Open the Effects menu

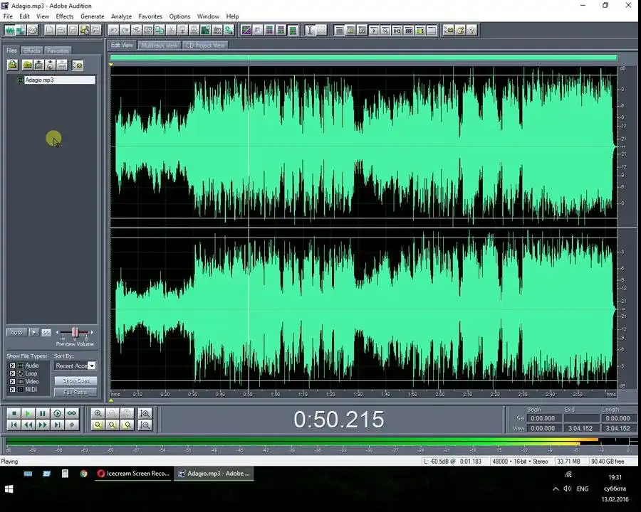coord(65,16)
